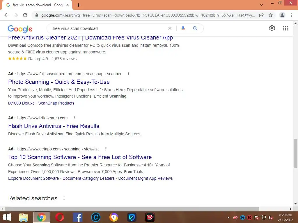Open Free Antivirus Cleaner 2021 result
The image size is (298, 223).
coord(91,37)
